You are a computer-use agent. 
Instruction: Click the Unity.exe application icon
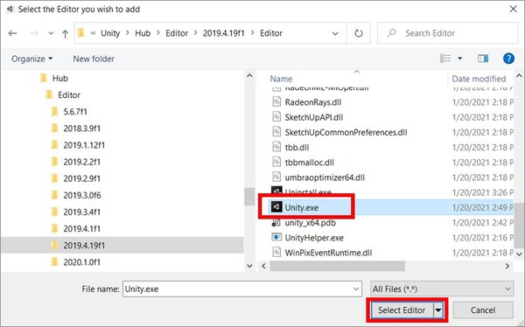click(276, 207)
